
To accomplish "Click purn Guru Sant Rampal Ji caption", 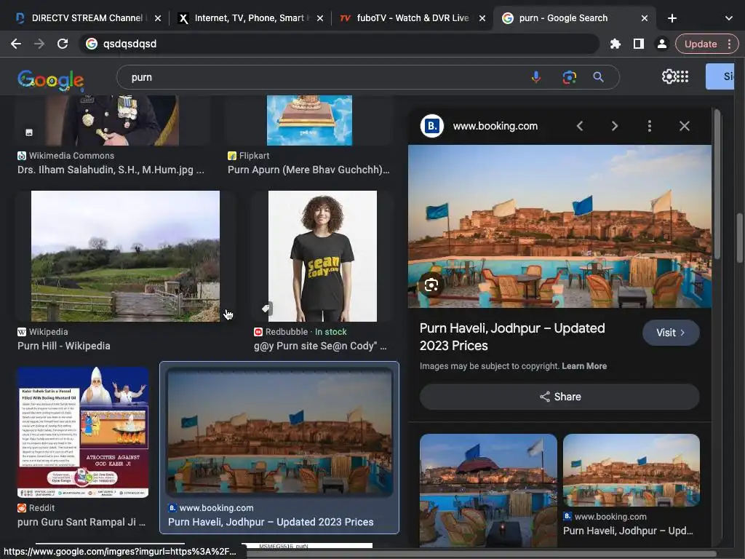I will coord(81,522).
